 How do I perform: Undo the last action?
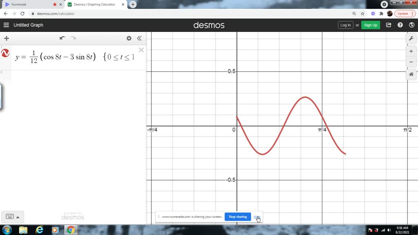[62, 38]
